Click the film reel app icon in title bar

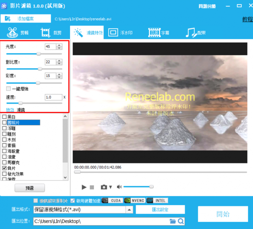tap(4, 6)
